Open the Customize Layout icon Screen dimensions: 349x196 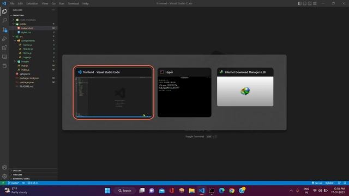coord(315,3)
